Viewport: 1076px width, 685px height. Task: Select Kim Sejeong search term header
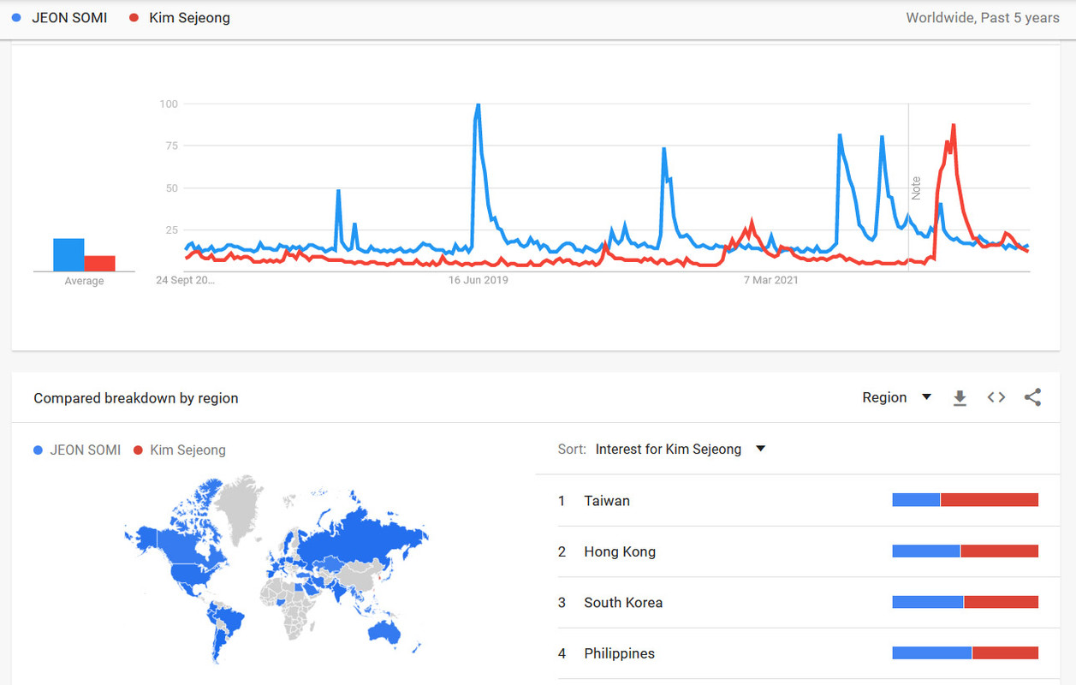coord(179,17)
